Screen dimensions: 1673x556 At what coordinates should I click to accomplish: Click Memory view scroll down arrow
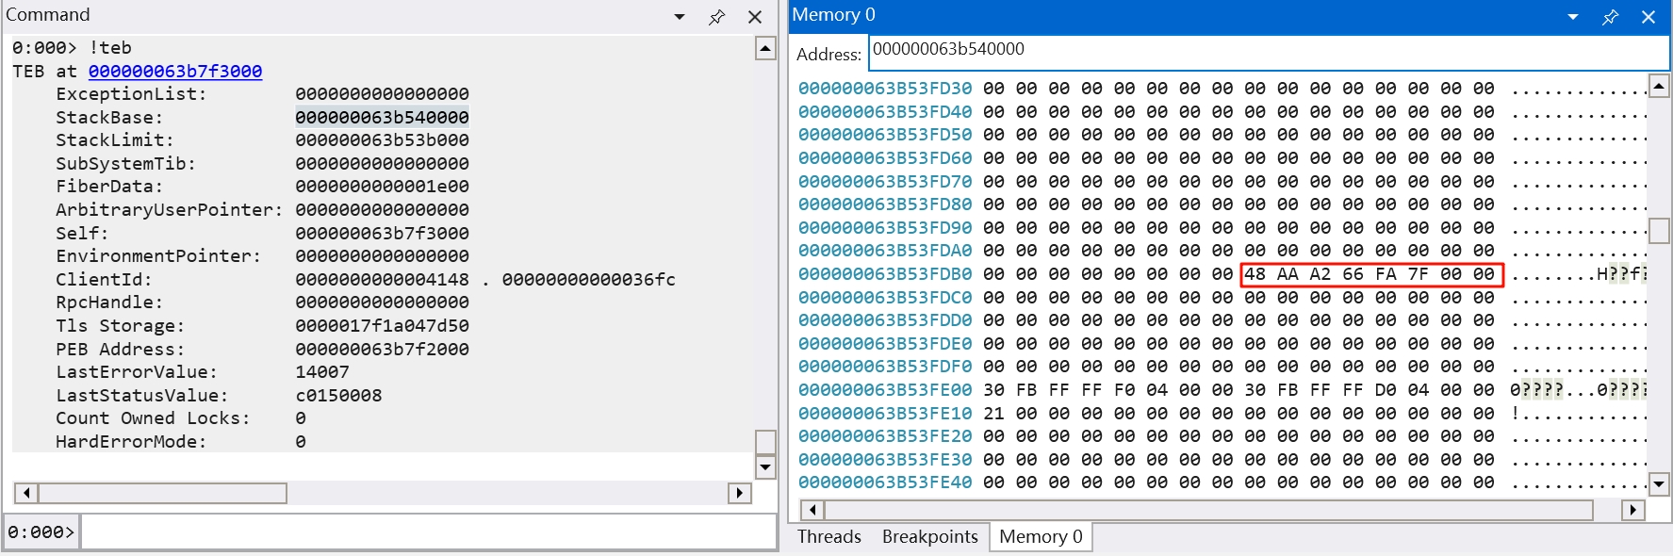1659,484
